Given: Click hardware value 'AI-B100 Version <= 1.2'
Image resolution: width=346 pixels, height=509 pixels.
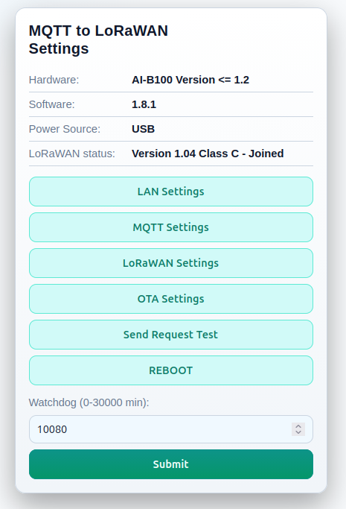Looking at the screenshot, I should tap(190, 80).
